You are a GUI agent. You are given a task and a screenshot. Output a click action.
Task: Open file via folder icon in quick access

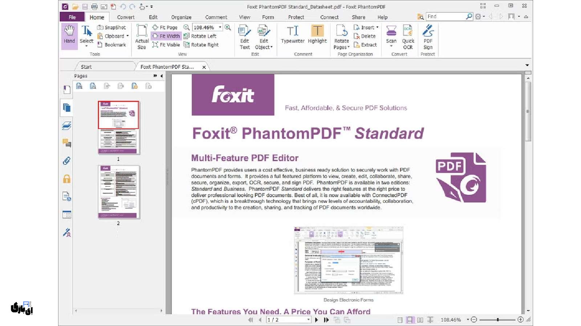click(x=75, y=7)
